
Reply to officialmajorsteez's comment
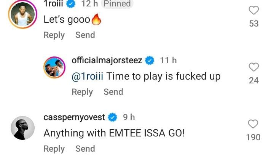tap(82, 92)
